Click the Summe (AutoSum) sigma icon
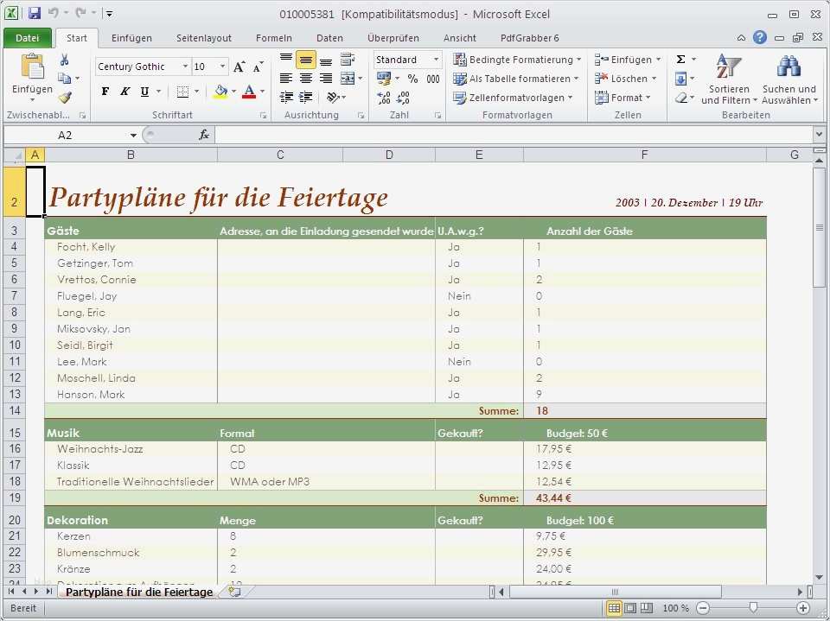Viewport: 830px width, 621px height. (681, 57)
